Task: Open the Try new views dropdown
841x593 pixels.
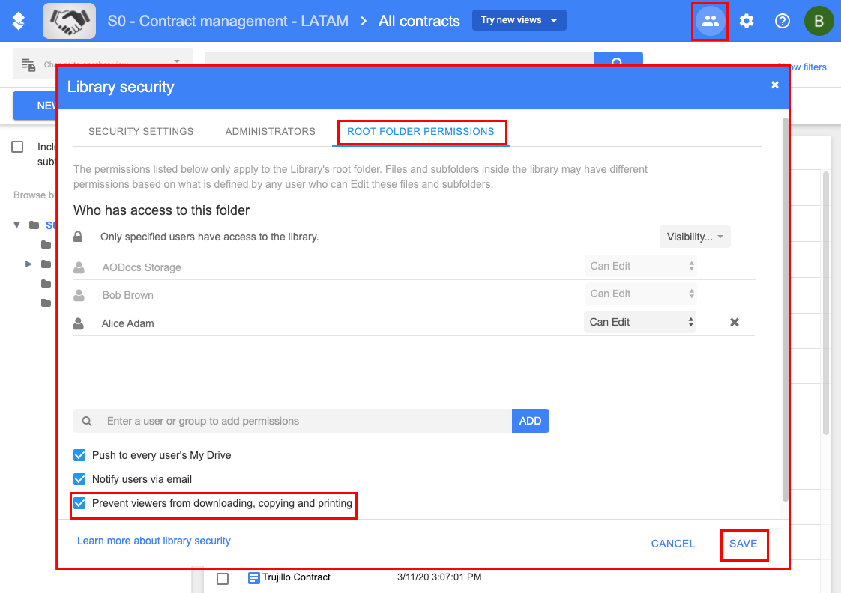Action: 519,20
